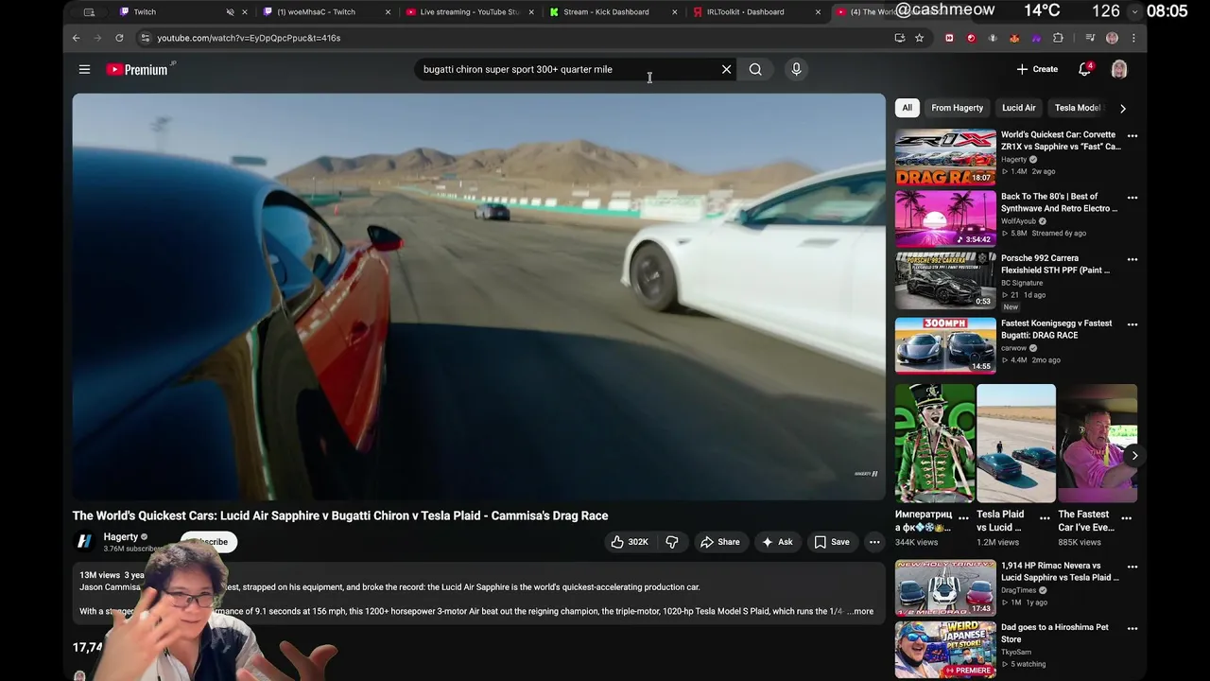1210x681 pixels.
Task: Open the DragTimes channel name
Action: coord(1020,590)
